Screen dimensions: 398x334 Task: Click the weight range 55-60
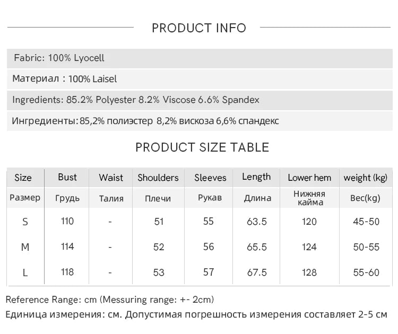[366, 273]
